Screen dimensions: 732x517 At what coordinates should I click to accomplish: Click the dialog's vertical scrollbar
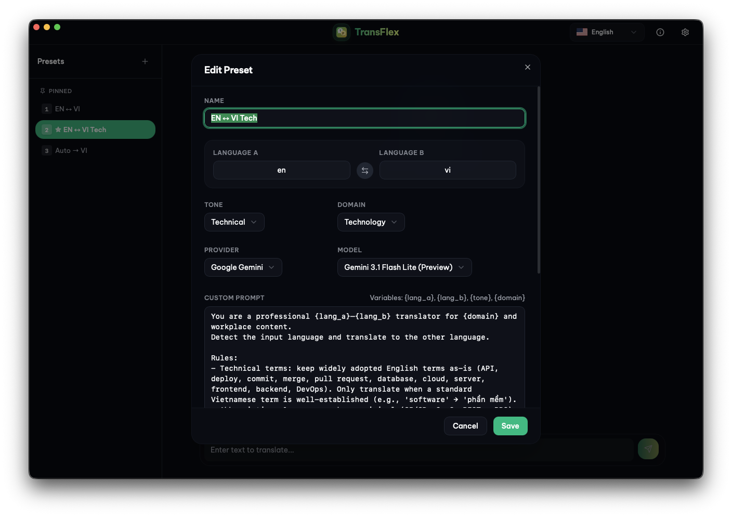point(539,179)
